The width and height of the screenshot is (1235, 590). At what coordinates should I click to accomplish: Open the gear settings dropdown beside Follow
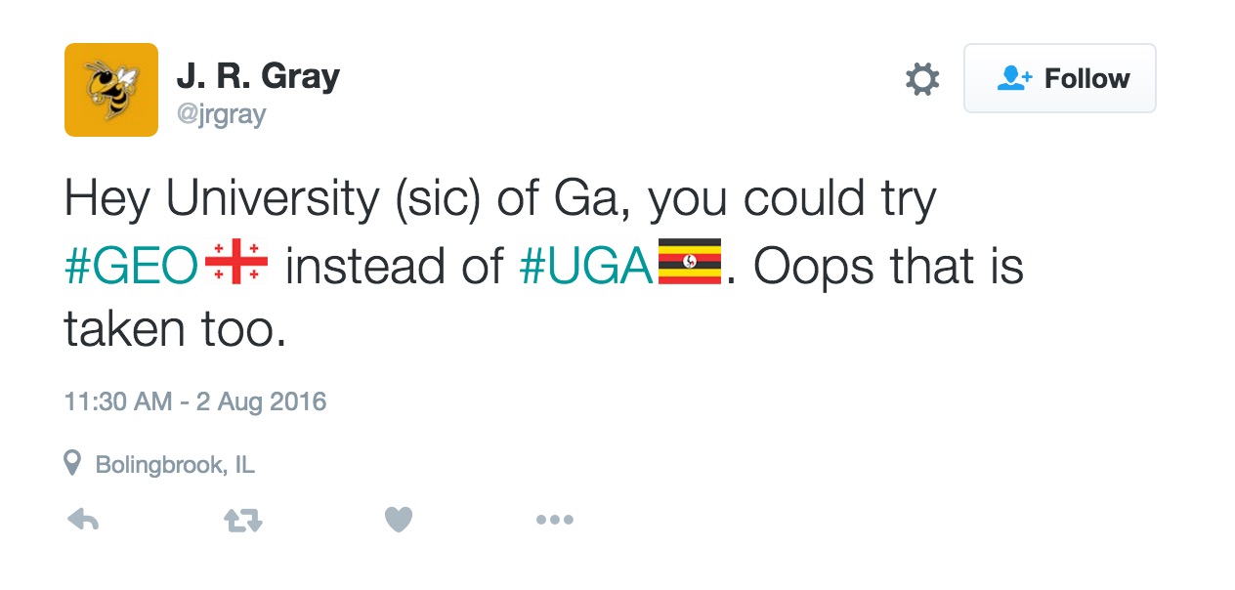(921, 79)
